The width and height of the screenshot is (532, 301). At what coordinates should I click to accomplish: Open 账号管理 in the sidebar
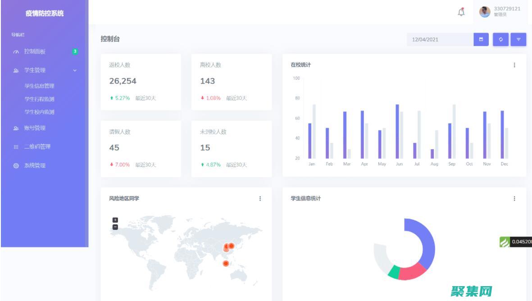35,128
